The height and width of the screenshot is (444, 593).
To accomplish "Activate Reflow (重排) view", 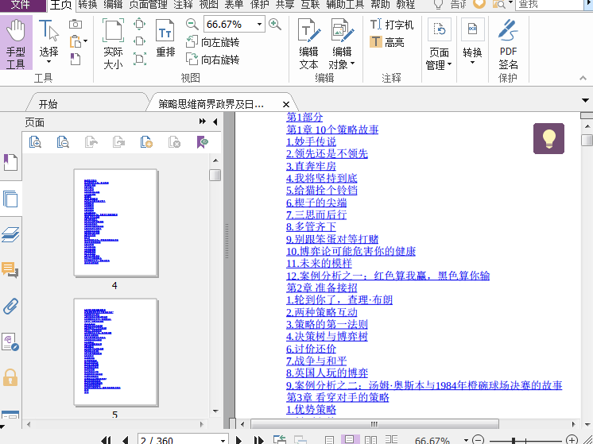I will (x=165, y=39).
